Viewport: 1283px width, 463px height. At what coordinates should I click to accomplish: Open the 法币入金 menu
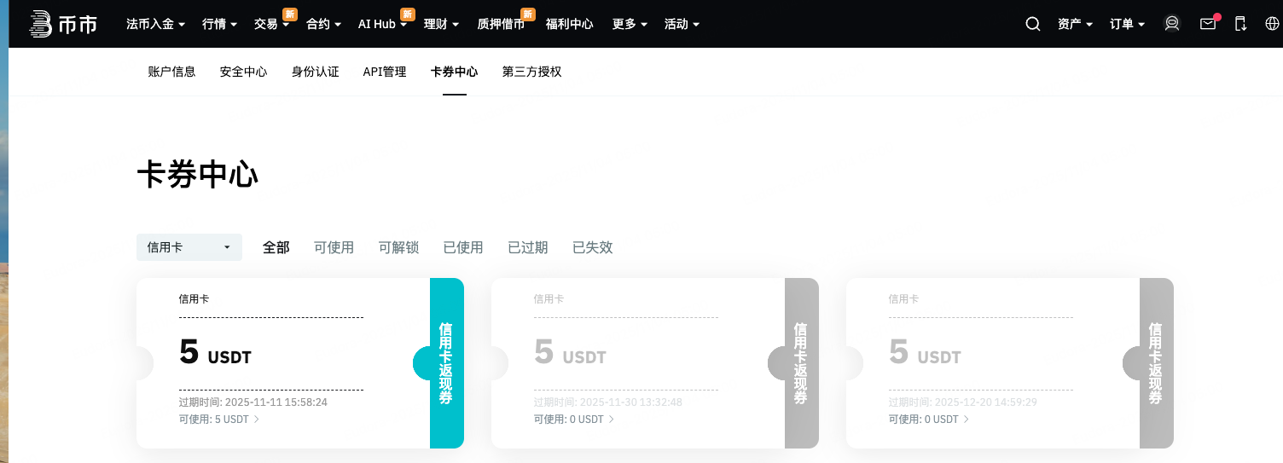(155, 24)
